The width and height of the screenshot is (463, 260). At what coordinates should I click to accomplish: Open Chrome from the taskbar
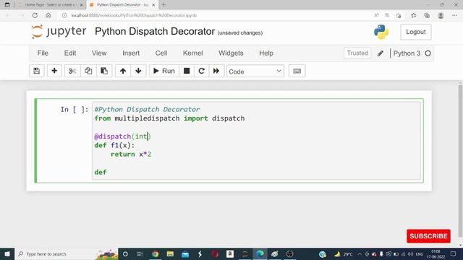[155, 253]
